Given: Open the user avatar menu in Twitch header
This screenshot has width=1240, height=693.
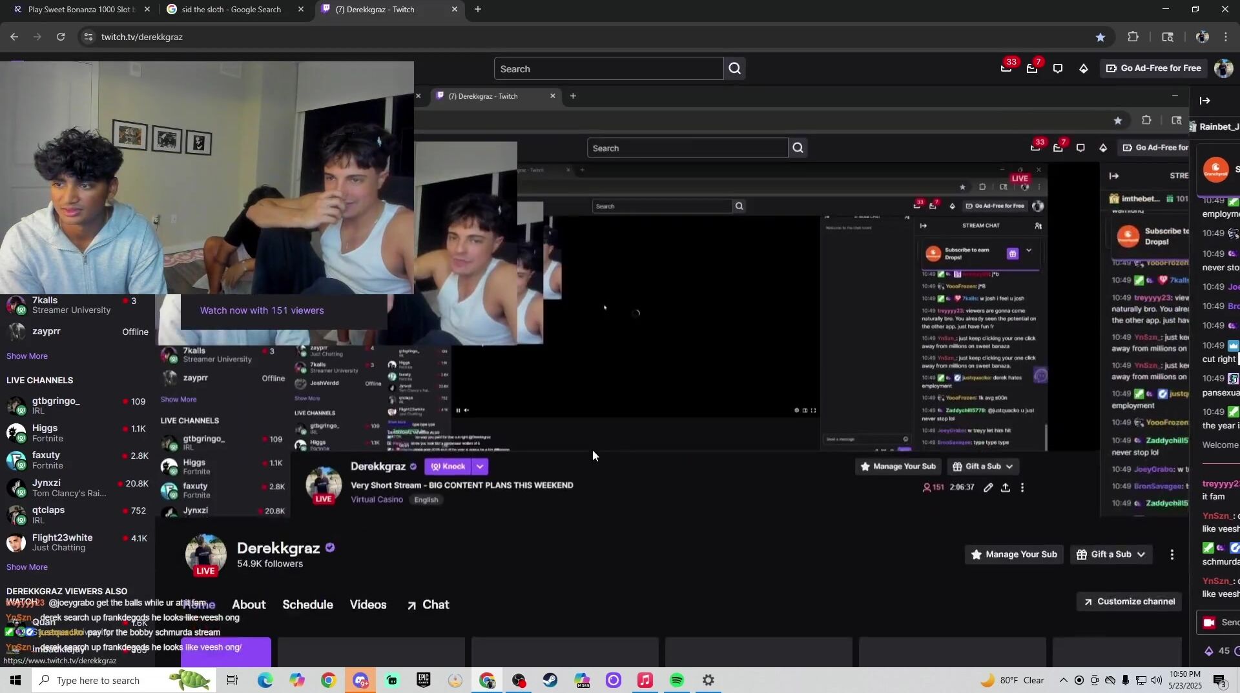Looking at the screenshot, I should pyautogui.click(x=1223, y=68).
